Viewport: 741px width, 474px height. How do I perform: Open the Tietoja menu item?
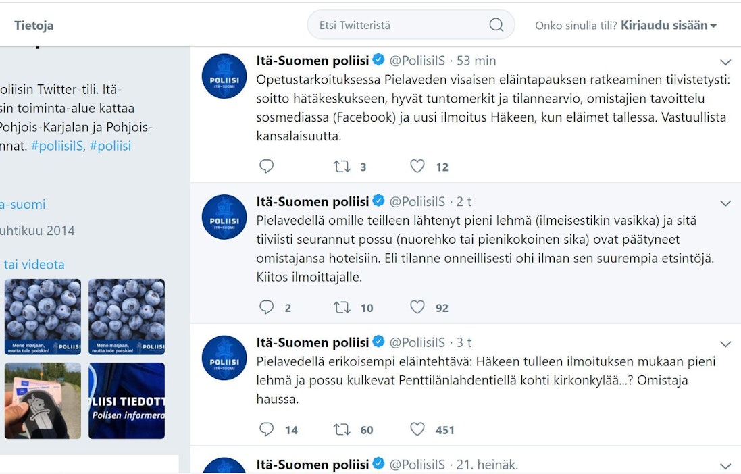(x=34, y=26)
